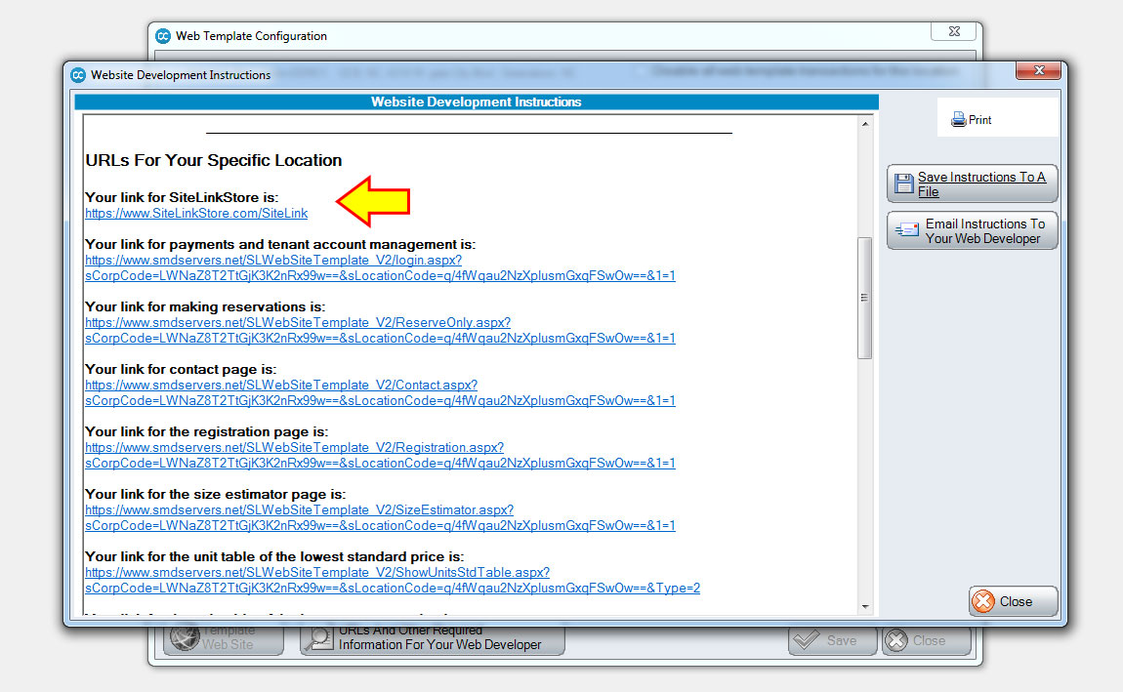
Task: Click 'Your link for making reservations is:' text
Action: point(205,307)
